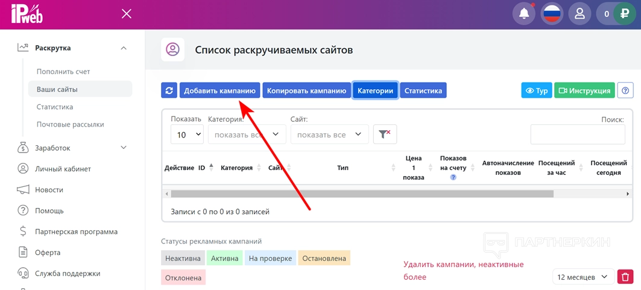Open the Категория filter dropdown
The width and height of the screenshot is (641, 290).
tap(247, 134)
